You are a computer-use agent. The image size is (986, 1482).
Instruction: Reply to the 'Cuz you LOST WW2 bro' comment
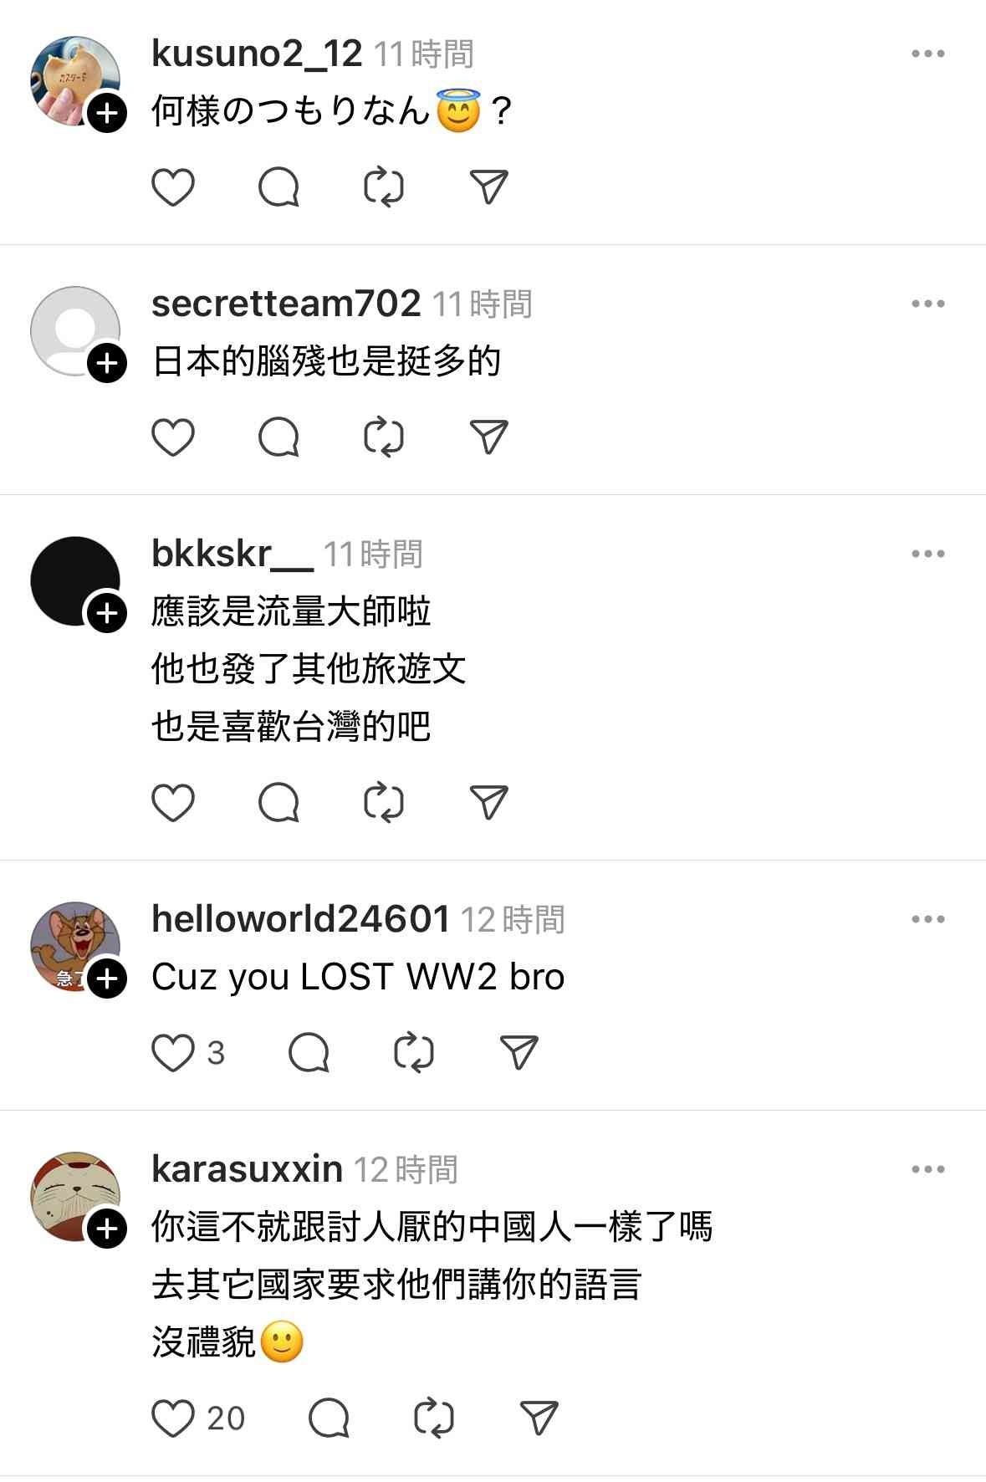click(309, 1052)
